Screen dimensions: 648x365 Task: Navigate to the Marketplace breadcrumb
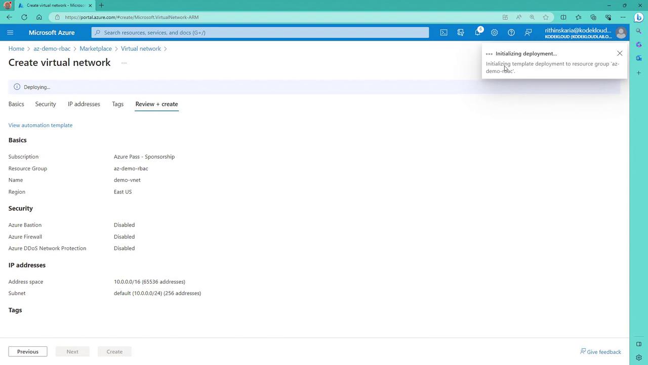pos(96,49)
